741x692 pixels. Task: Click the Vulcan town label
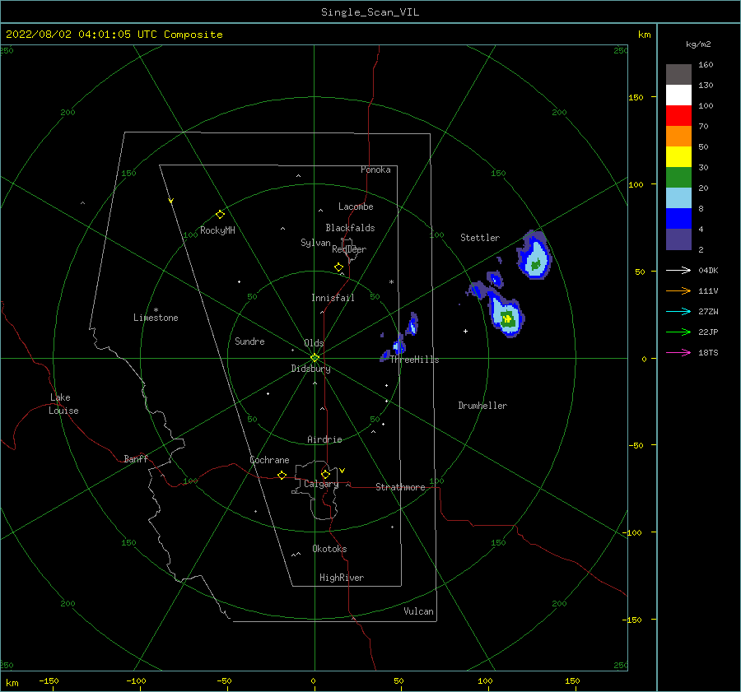click(419, 611)
